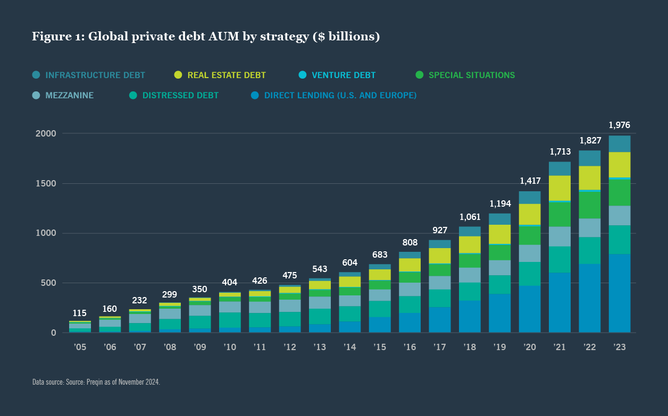The image size is (668, 416).
Task: Click the mezzanine segment of '19 bar
Action: tap(499, 268)
